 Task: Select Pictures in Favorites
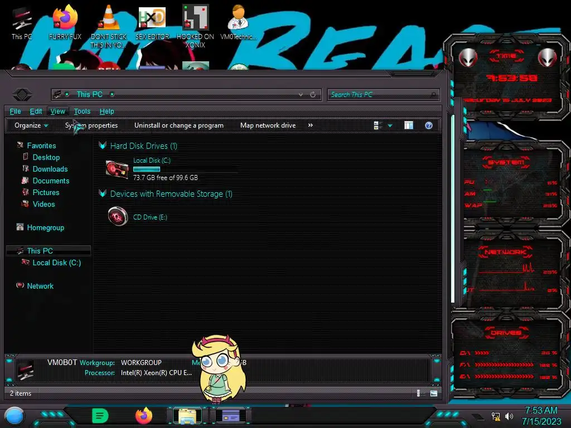46,192
